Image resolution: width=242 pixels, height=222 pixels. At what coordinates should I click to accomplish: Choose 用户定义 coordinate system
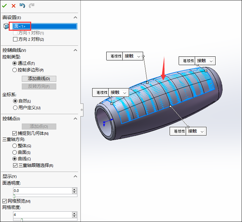(x=15, y=107)
